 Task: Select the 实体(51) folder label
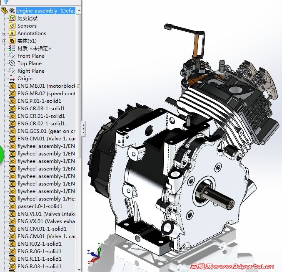pos(27,41)
